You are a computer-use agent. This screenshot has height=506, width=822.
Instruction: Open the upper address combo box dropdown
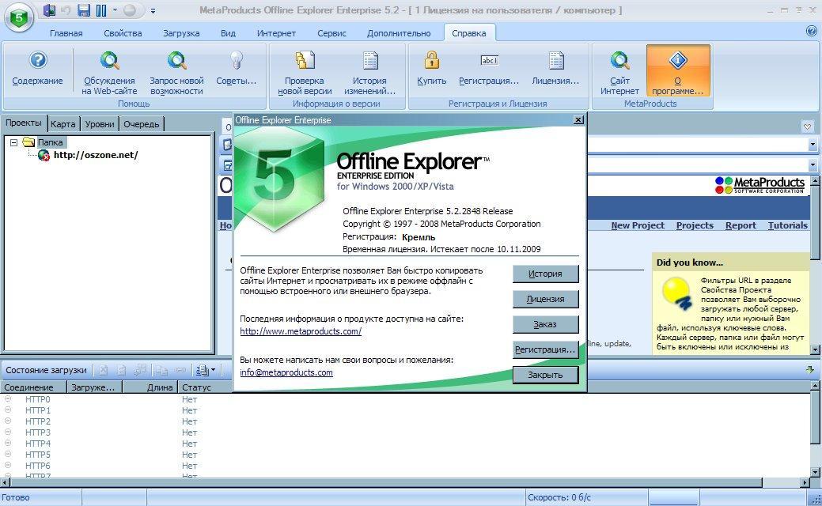coord(813,144)
